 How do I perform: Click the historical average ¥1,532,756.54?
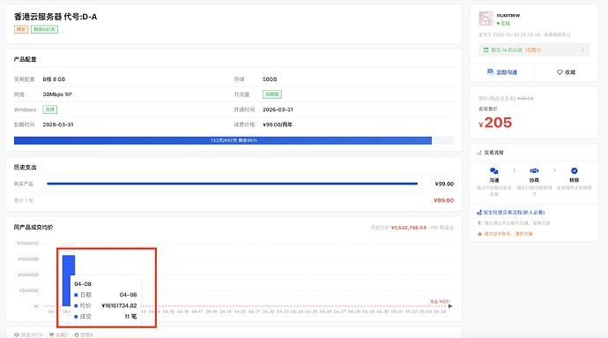click(409, 228)
